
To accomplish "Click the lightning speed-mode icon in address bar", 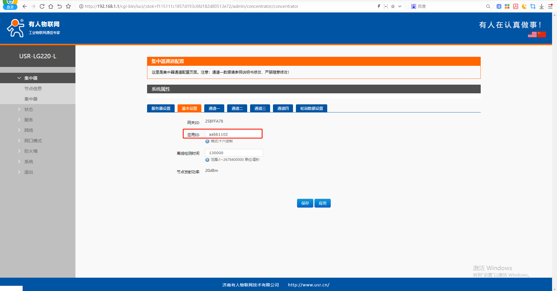I will point(379,6).
